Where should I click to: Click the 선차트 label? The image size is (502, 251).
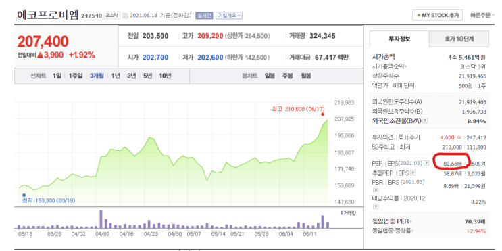38,76
